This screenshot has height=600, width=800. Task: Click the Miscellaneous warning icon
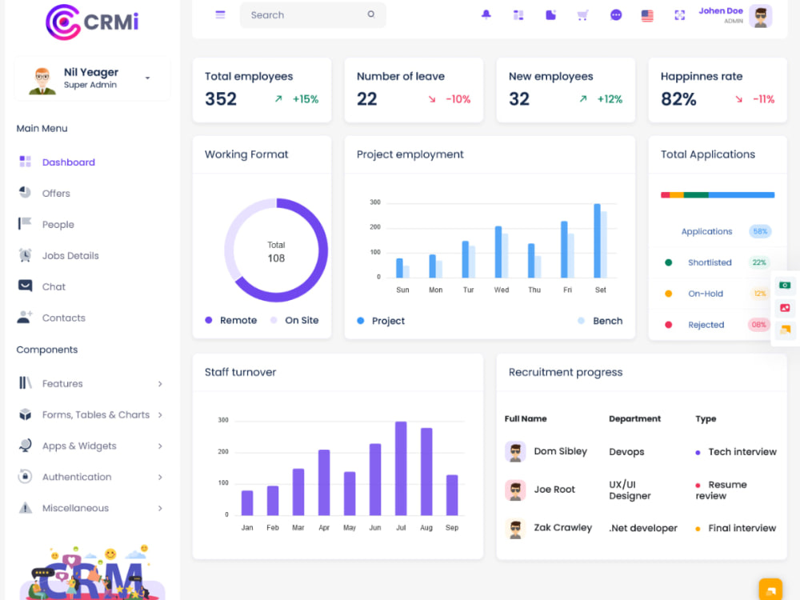(25, 507)
